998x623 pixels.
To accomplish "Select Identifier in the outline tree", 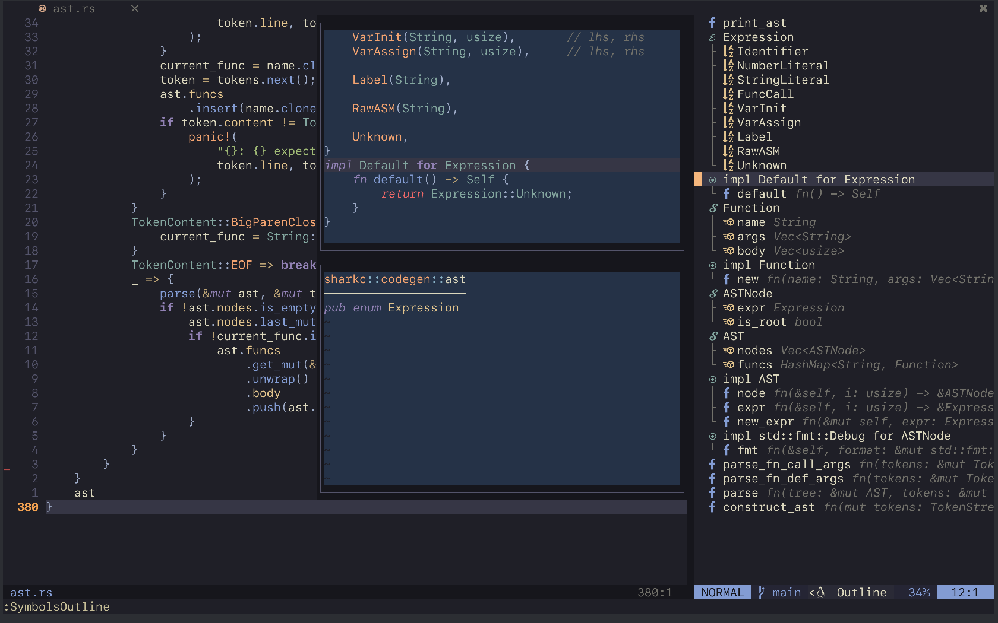I will pyautogui.click(x=772, y=51).
